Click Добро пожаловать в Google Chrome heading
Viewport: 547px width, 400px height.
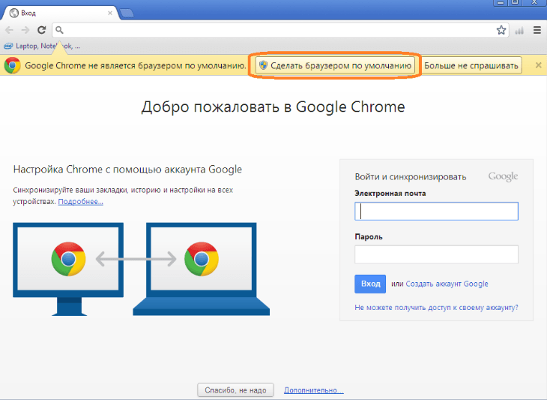point(273,107)
